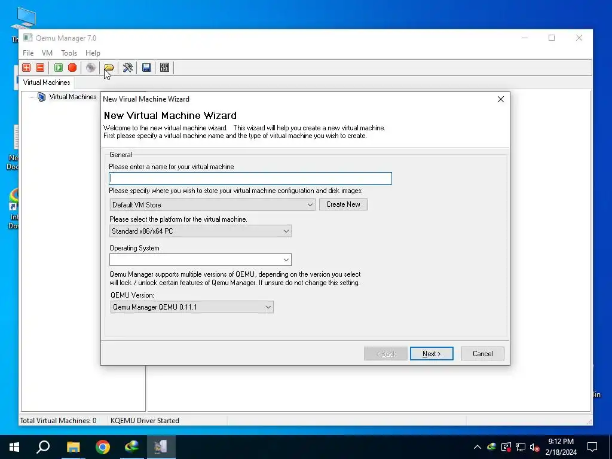Click the Qemu Manager 7.0 window title icon
The width and height of the screenshot is (612, 459).
click(27, 38)
